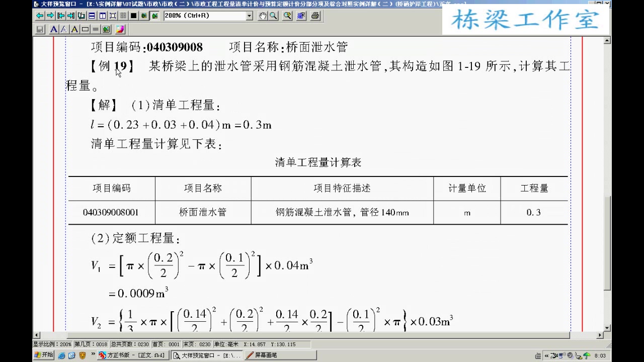Click the blue letter A icon

click(54, 29)
